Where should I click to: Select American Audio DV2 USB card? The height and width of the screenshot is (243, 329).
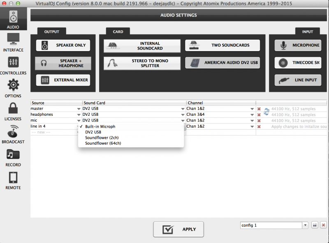pyautogui.click(x=222, y=63)
